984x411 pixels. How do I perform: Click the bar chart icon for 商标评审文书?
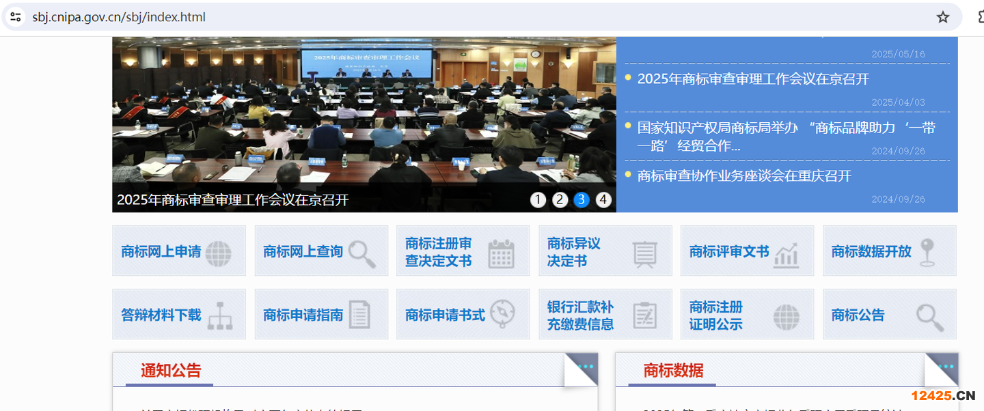point(786,253)
